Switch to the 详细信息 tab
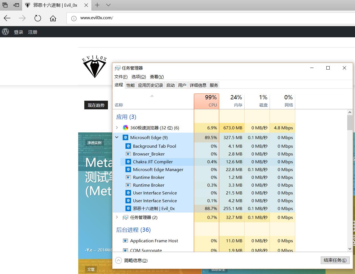 tap(198, 85)
